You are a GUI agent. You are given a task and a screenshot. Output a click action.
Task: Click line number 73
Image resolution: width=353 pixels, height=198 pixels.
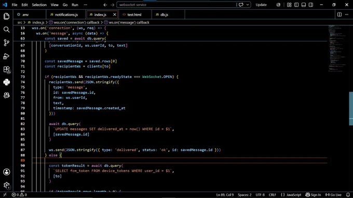22,77
